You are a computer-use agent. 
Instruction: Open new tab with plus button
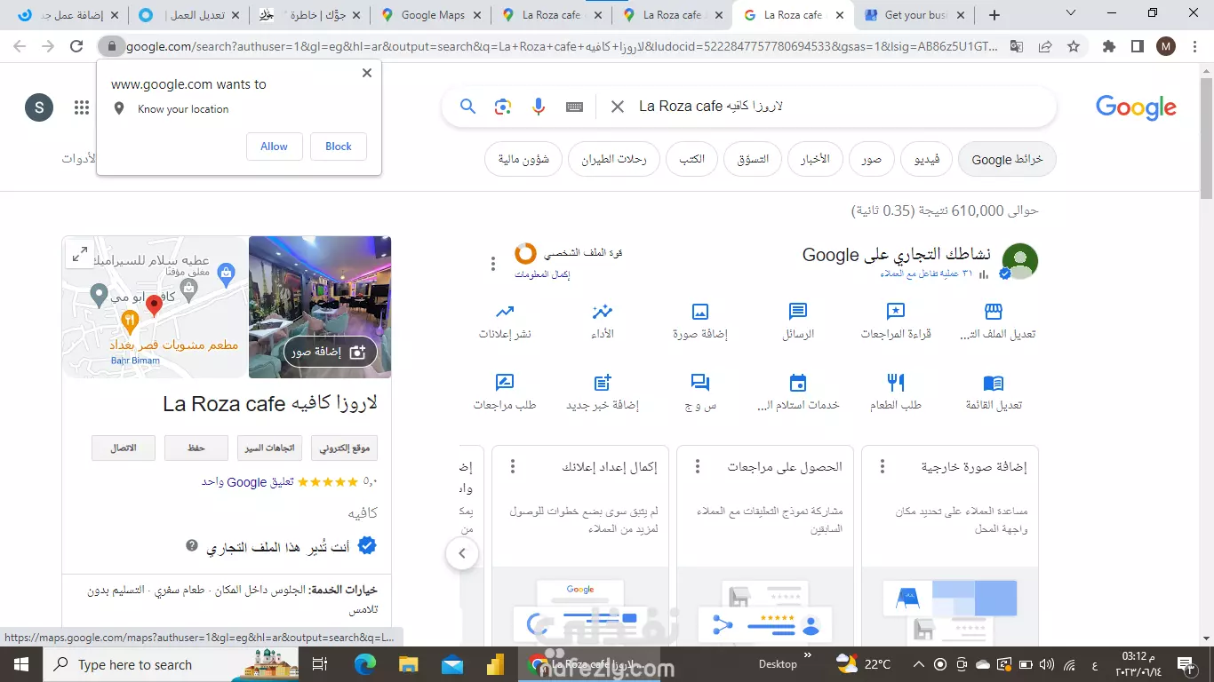994,15
